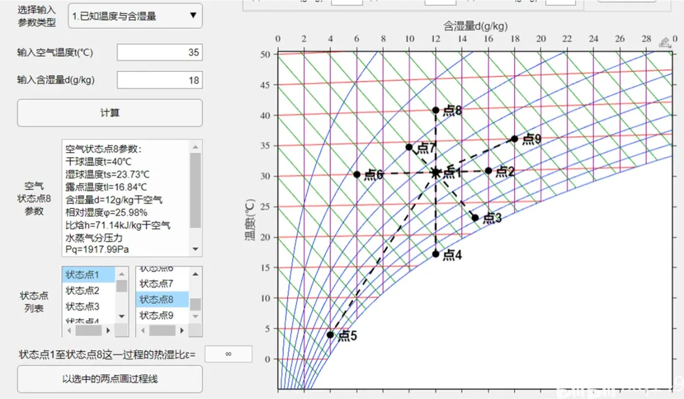
Task: Click the humidity ratio d input field
Action: tap(160, 80)
